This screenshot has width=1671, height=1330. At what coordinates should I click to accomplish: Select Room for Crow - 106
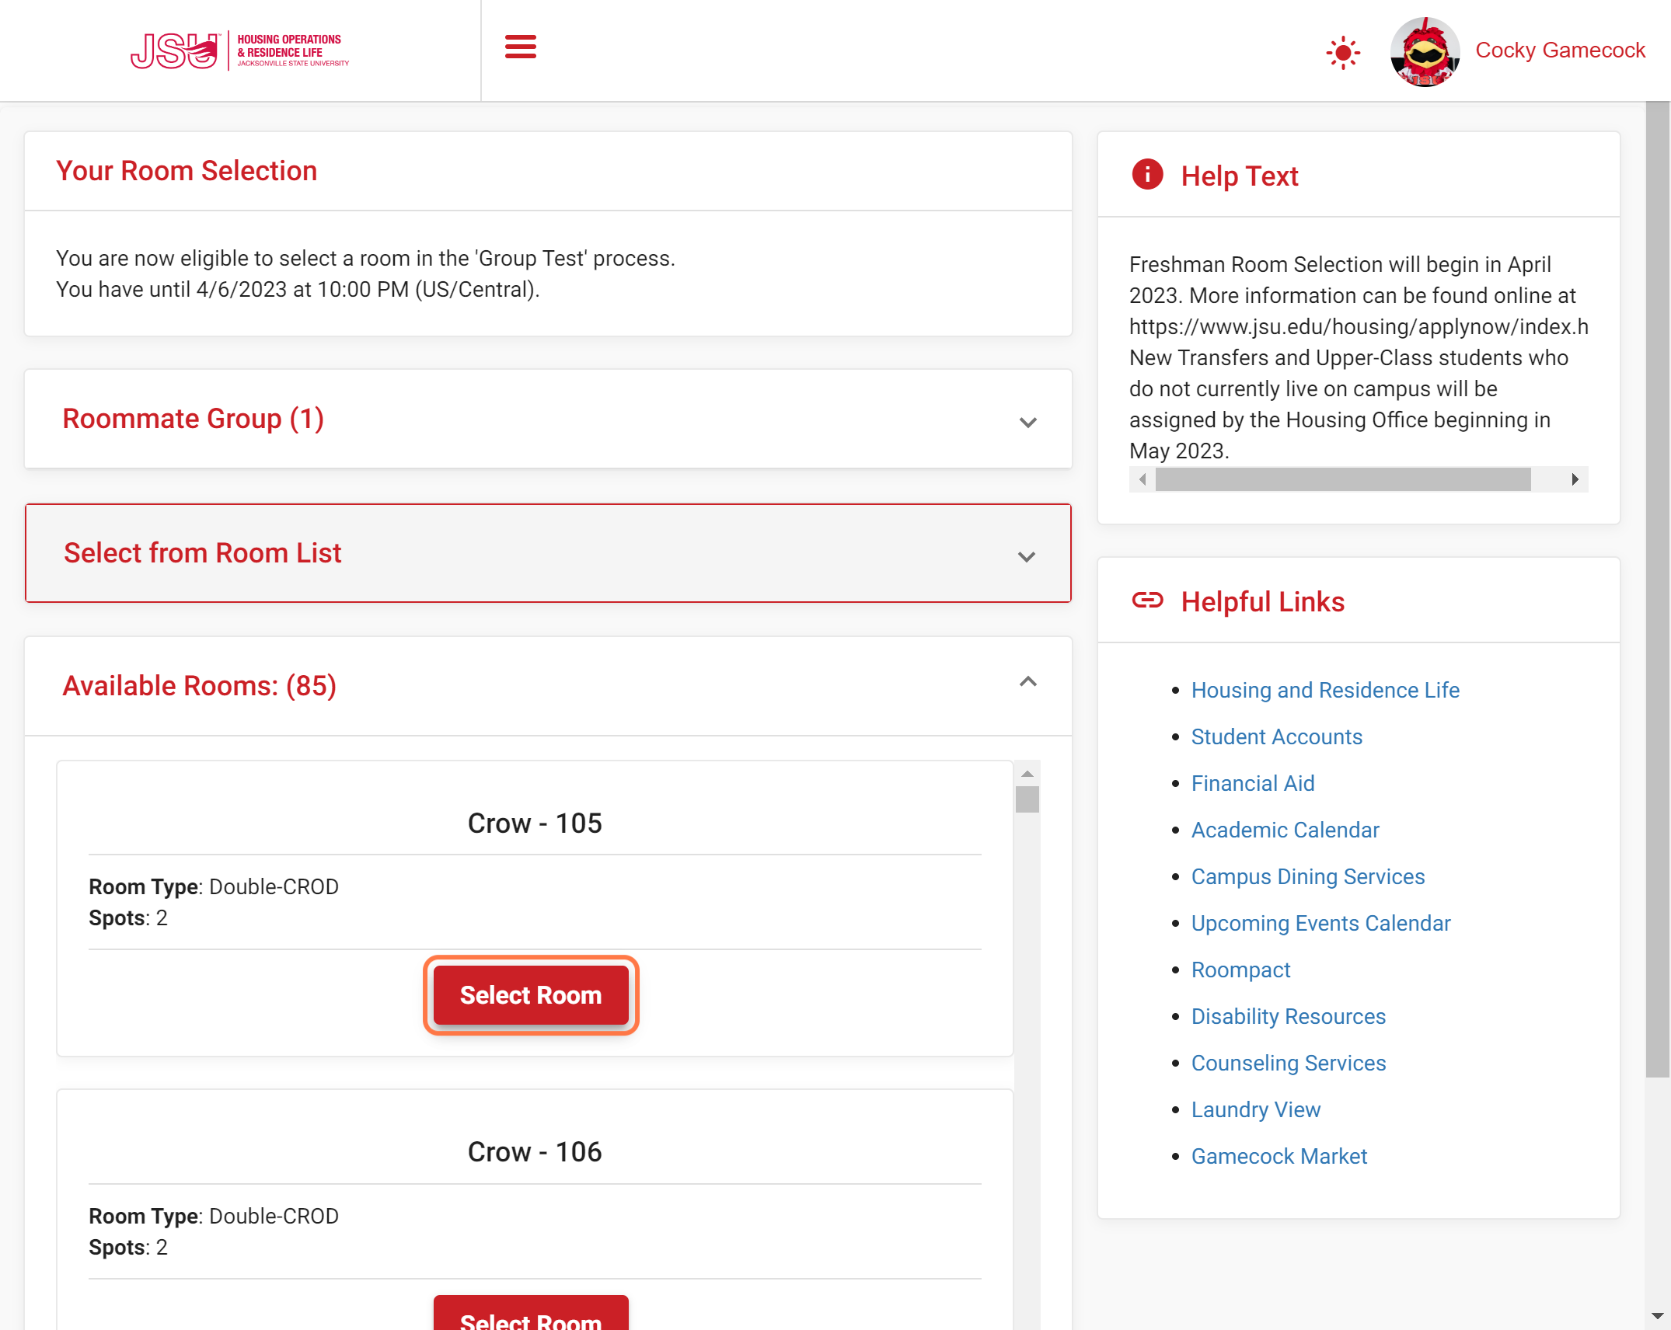point(531,1314)
